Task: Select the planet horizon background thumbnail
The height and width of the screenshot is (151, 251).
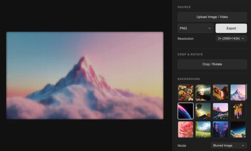Action: [x=186, y=111]
